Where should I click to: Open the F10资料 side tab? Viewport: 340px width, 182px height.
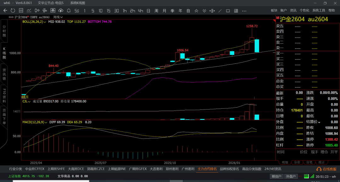(4, 95)
